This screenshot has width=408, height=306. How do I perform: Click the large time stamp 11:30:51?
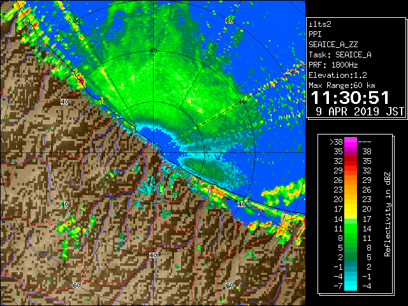click(x=350, y=98)
